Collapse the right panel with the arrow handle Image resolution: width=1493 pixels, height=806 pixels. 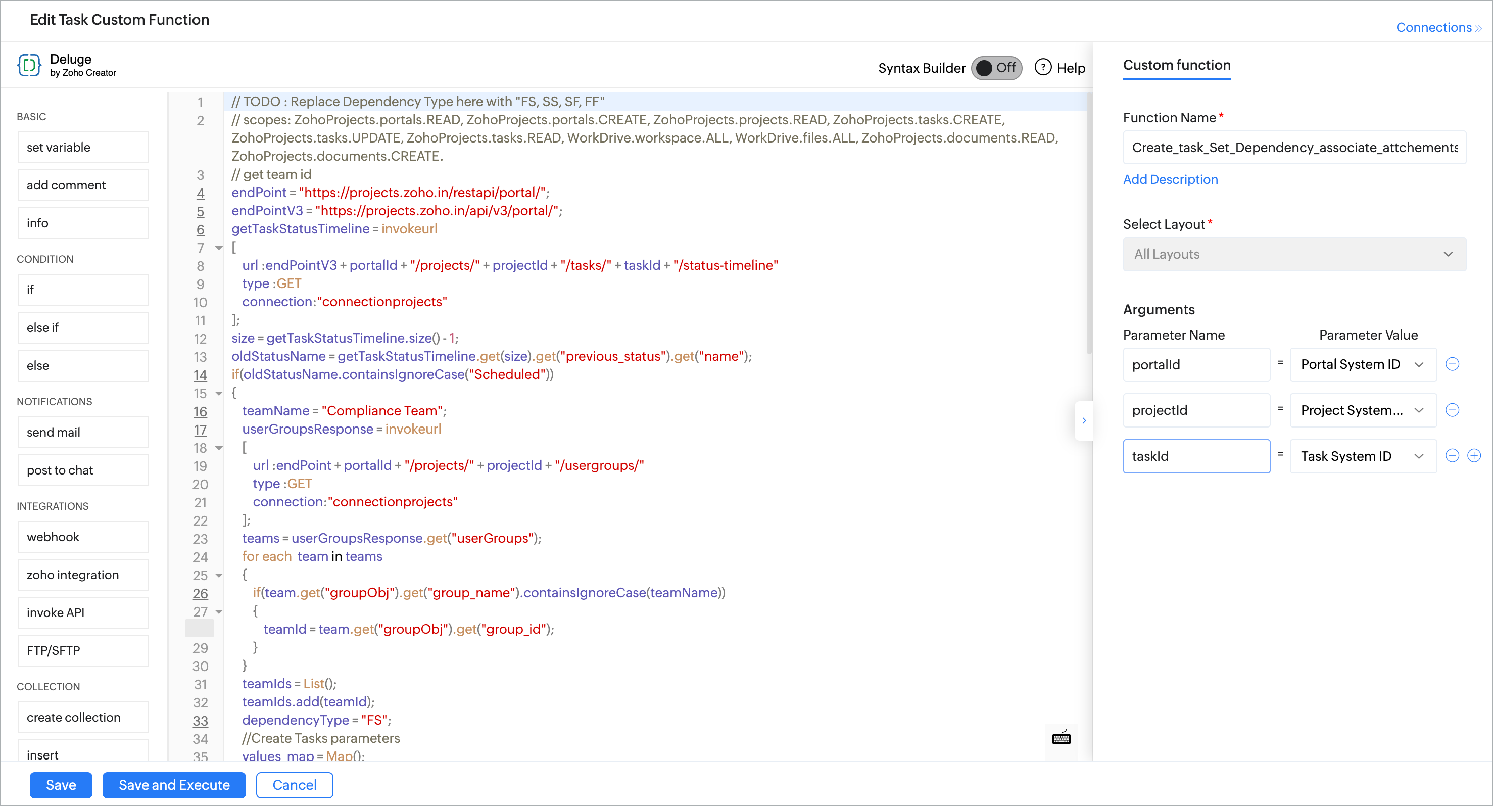[x=1083, y=420]
